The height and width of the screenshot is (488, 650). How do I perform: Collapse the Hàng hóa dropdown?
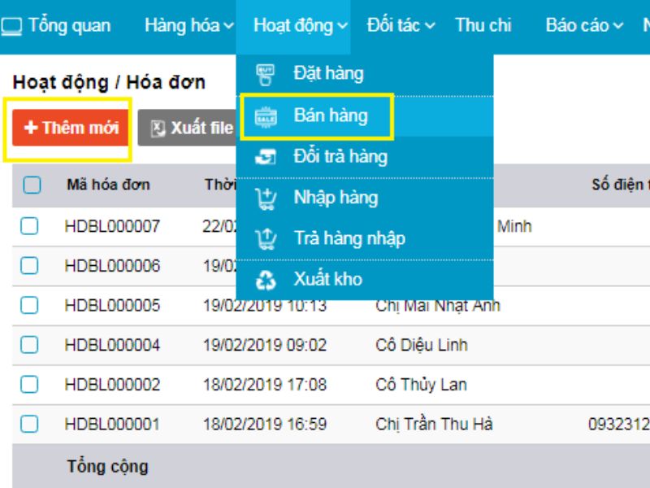pos(187,24)
